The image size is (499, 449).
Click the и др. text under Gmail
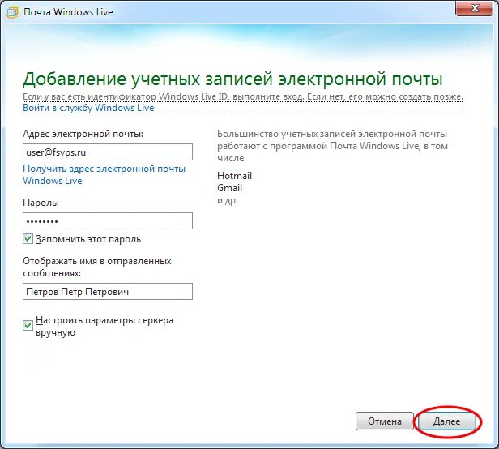[228, 201]
